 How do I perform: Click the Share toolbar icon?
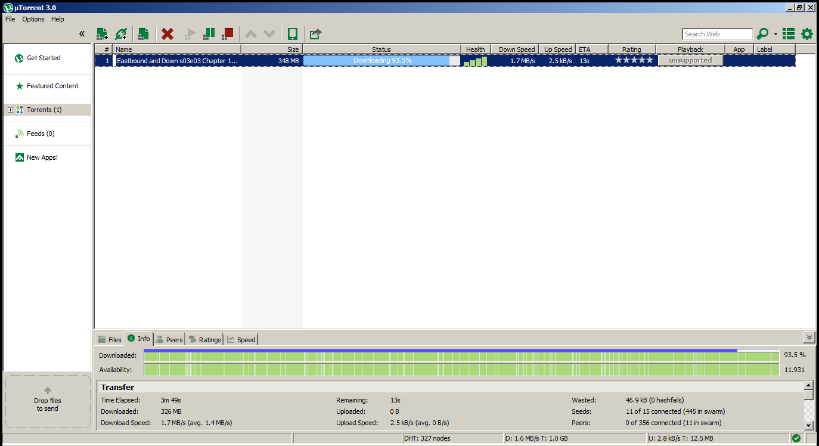pyautogui.click(x=315, y=34)
